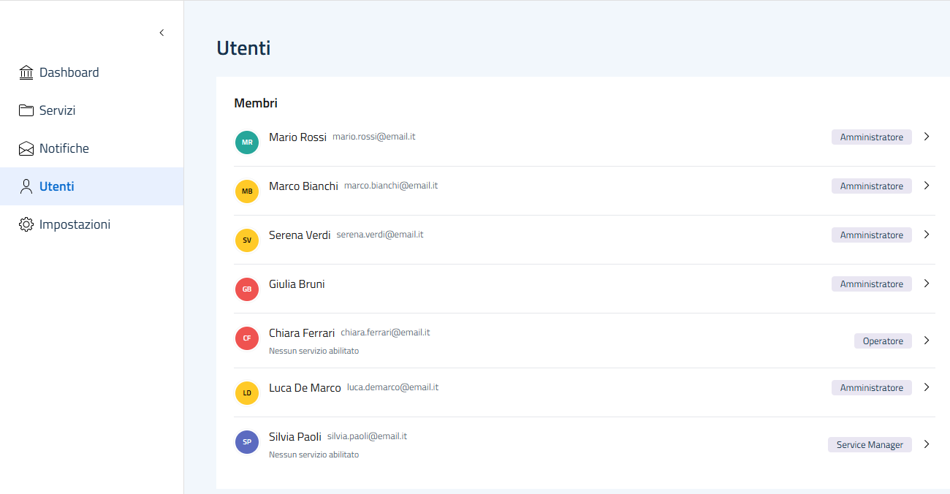Open Impostazioni from the sidebar menu
Viewport: 950px width, 494px height.
[75, 224]
